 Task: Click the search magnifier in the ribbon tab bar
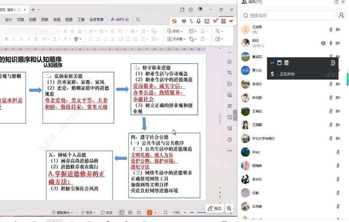(x=138, y=20)
